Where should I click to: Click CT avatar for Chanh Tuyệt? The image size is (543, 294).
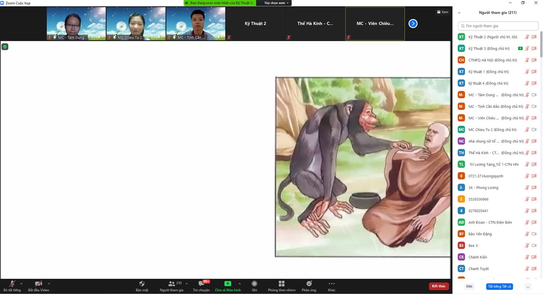pyautogui.click(x=462, y=269)
